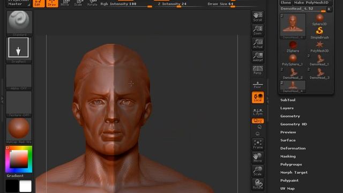The height and width of the screenshot is (193, 343).
Task: Select the DemoHead_3 tool
Action: [x=319, y=73]
